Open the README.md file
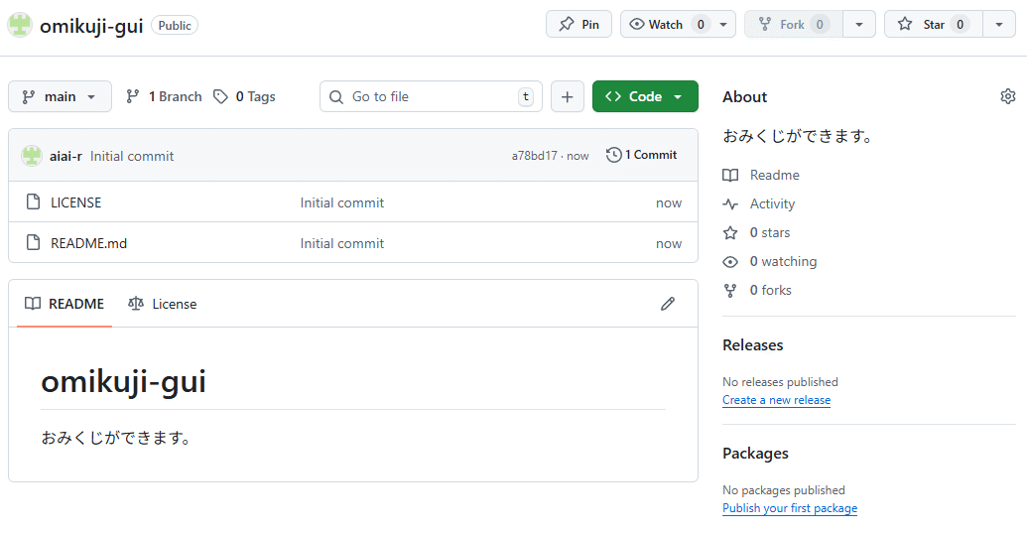Viewport: 1027px width, 534px height. pyautogui.click(x=88, y=243)
